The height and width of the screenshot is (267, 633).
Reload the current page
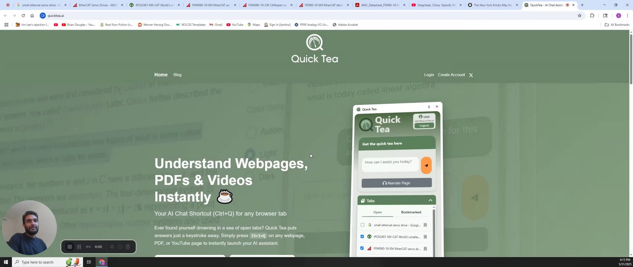[x=23, y=16]
